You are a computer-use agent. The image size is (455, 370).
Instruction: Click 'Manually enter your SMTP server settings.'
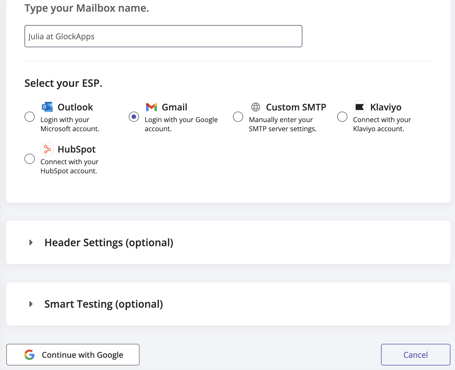[283, 124]
